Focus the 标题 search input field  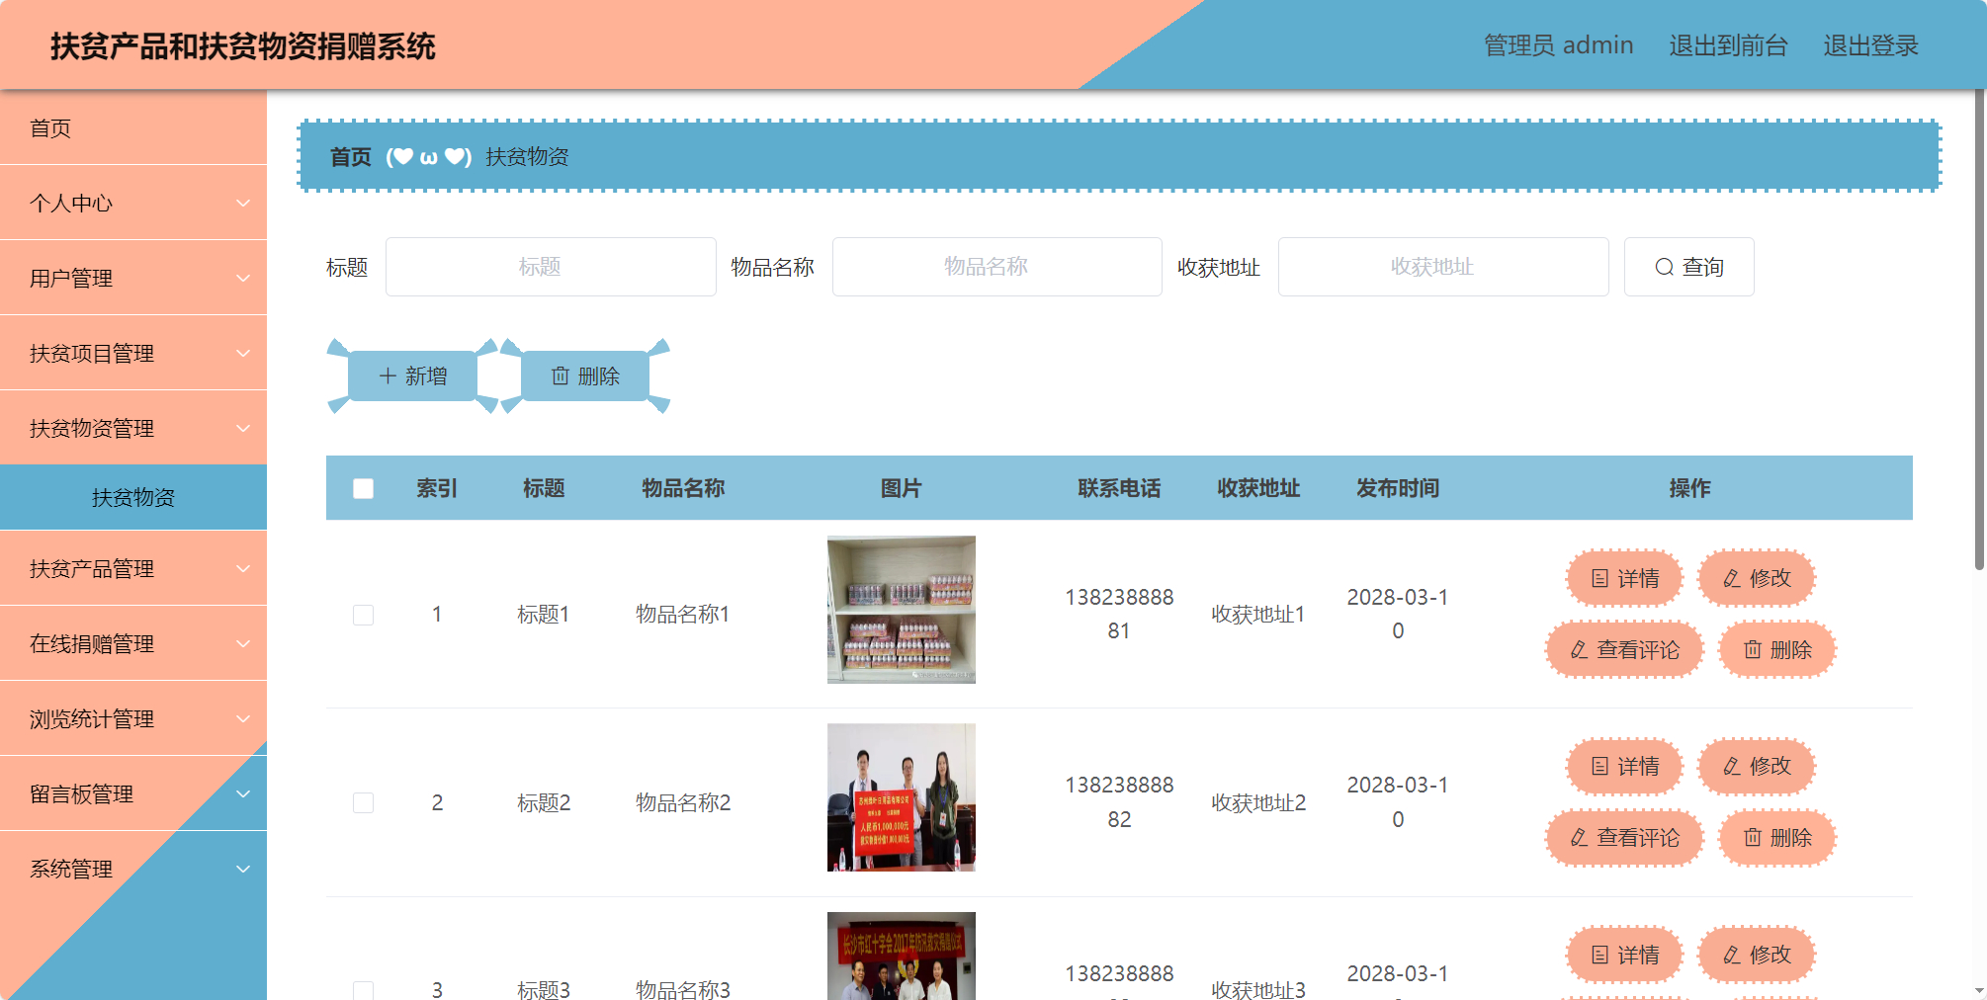tap(551, 267)
